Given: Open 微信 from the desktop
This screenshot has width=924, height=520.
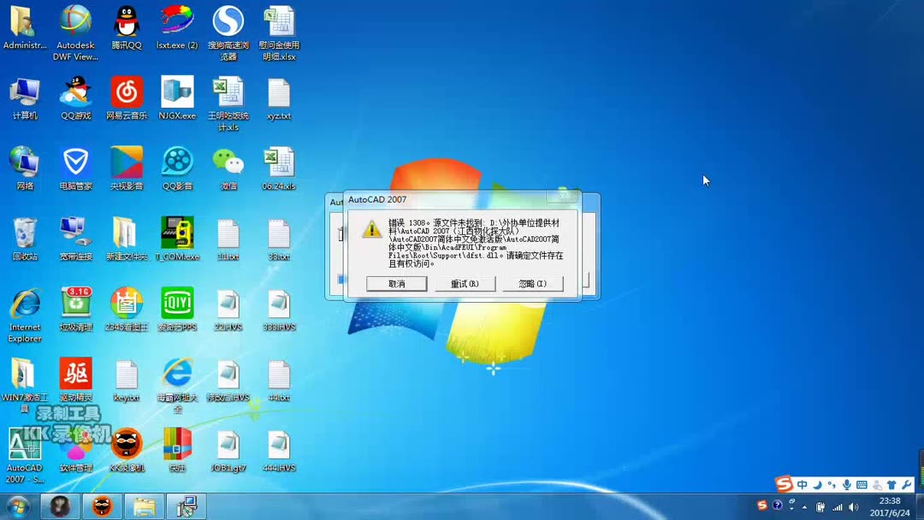Looking at the screenshot, I should point(228,162).
